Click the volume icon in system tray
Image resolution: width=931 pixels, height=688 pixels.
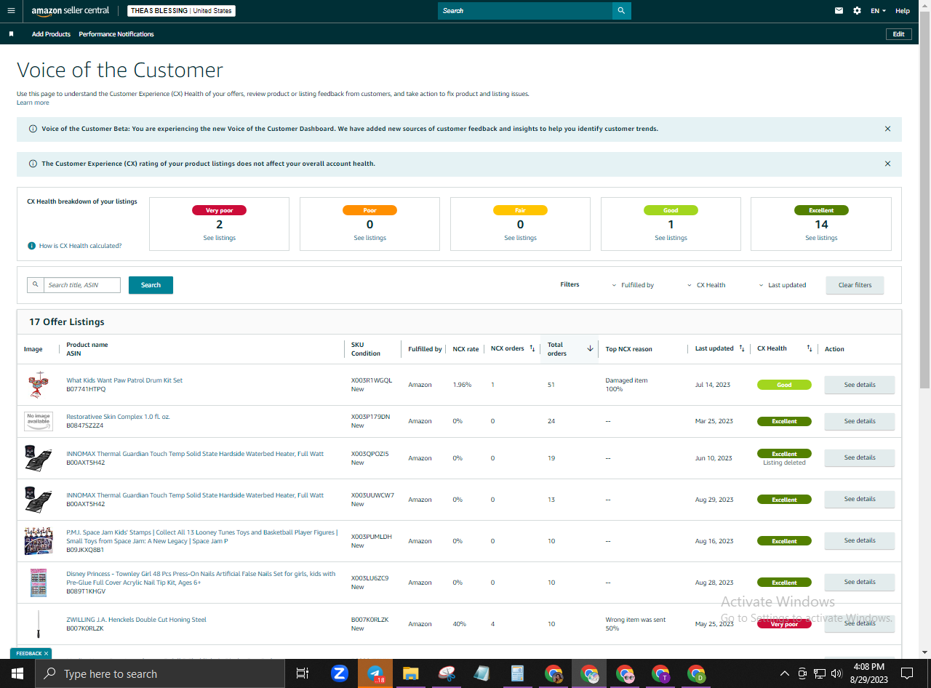pyautogui.click(x=836, y=673)
